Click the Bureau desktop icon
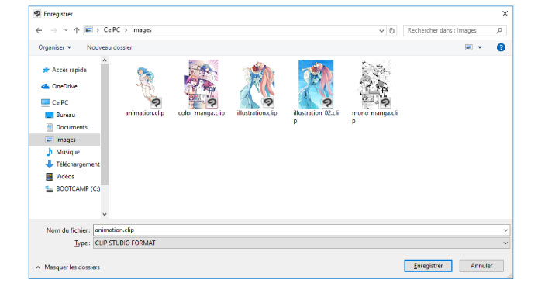Screen dimensions: 538x283 [50, 115]
